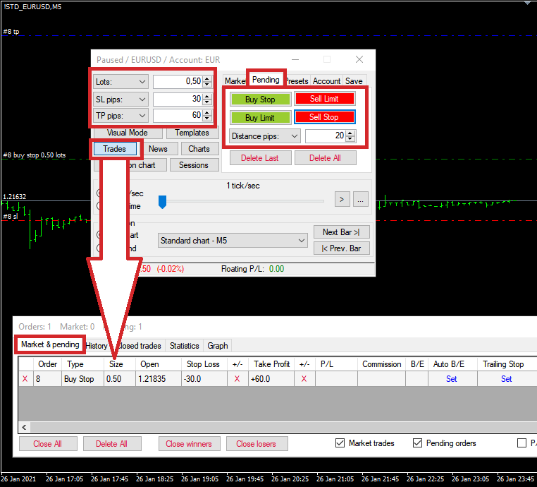This screenshot has width=537, height=487.
Task: Click the tick speed slider handle
Action: [162, 202]
